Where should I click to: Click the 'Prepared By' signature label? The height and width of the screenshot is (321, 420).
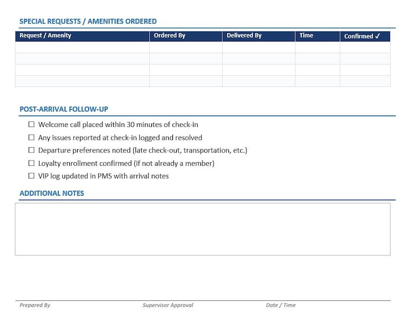(35, 305)
